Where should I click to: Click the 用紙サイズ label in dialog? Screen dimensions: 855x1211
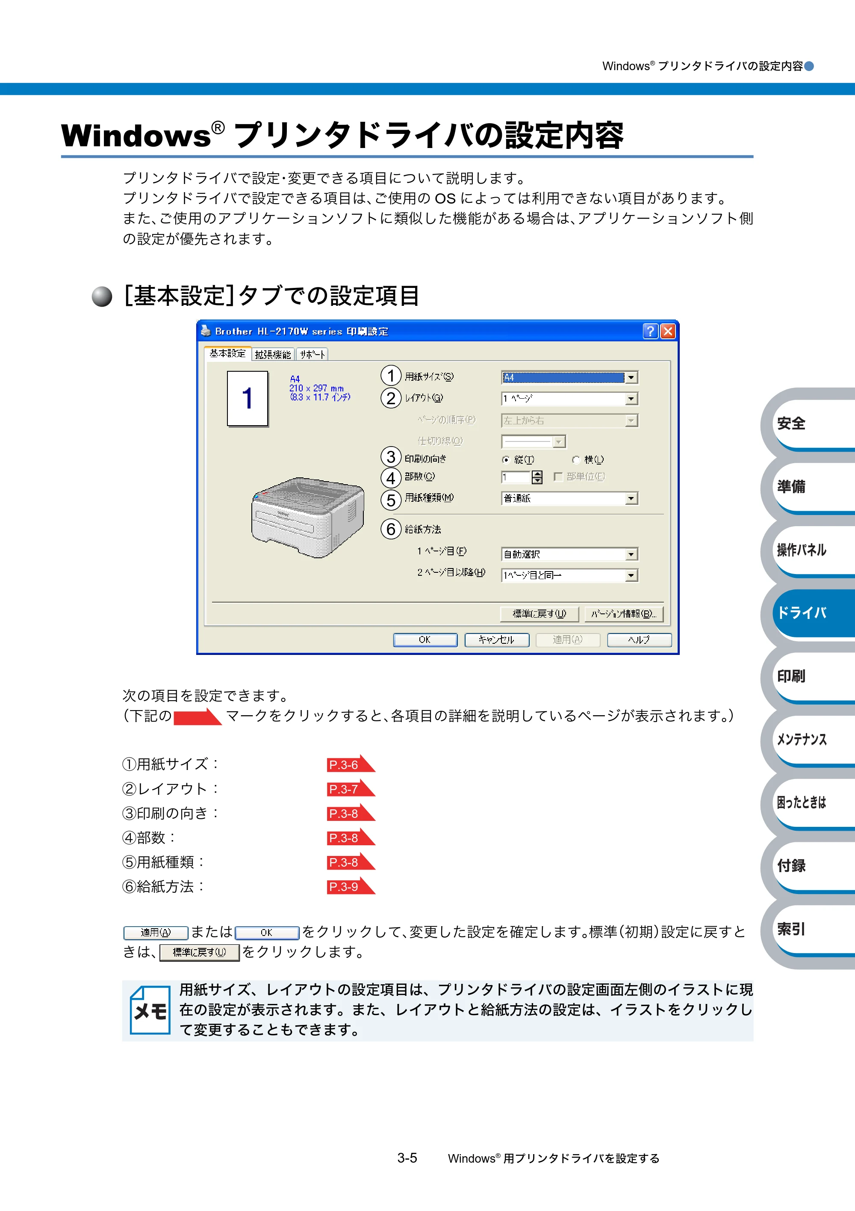[429, 376]
